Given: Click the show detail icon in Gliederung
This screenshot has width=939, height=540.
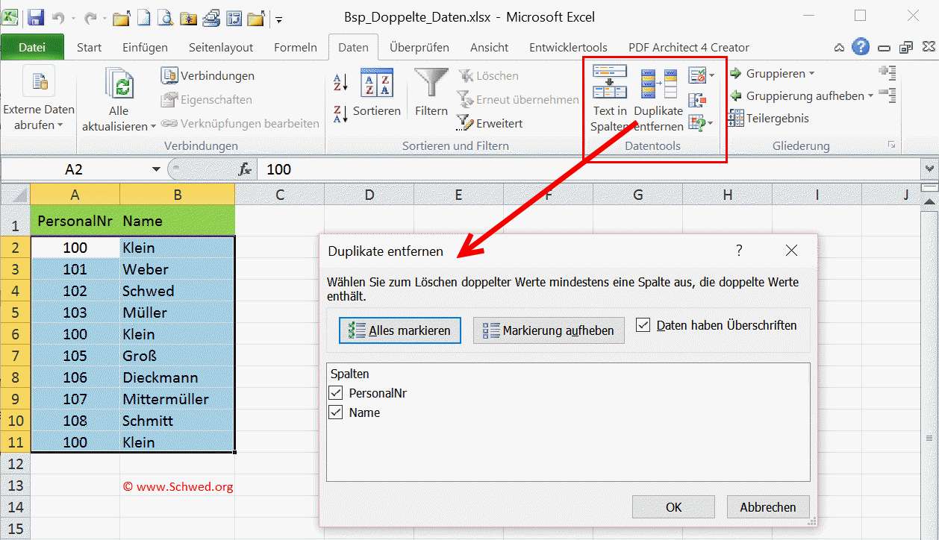Looking at the screenshot, I should tap(887, 72).
